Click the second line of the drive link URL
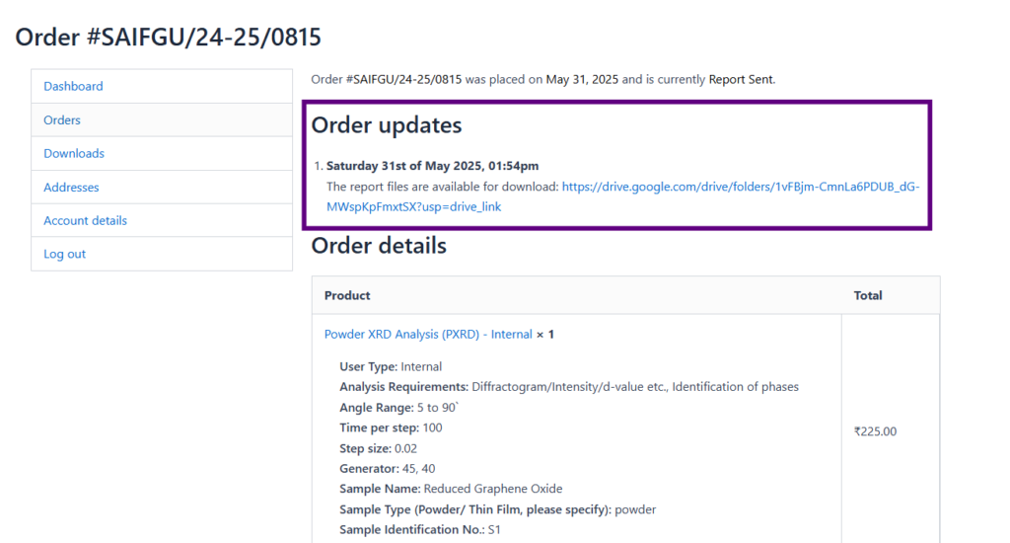This screenshot has height=543, width=1010. click(413, 207)
